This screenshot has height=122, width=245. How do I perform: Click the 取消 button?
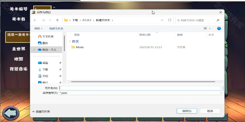point(210,111)
